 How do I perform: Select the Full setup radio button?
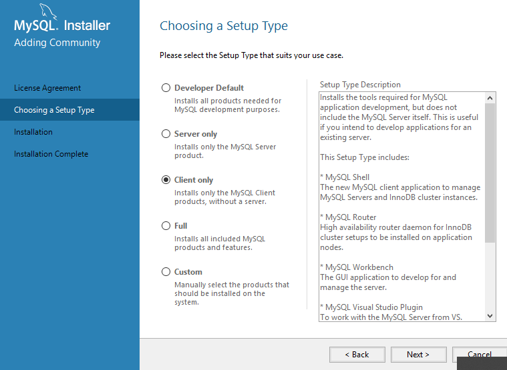(166, 226)
